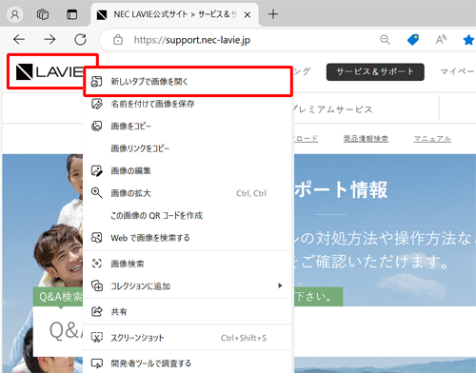Image resolution: width=476 pixels, height=373 pixels.
Task: Open the マイページ link
Action: [457, 71]
